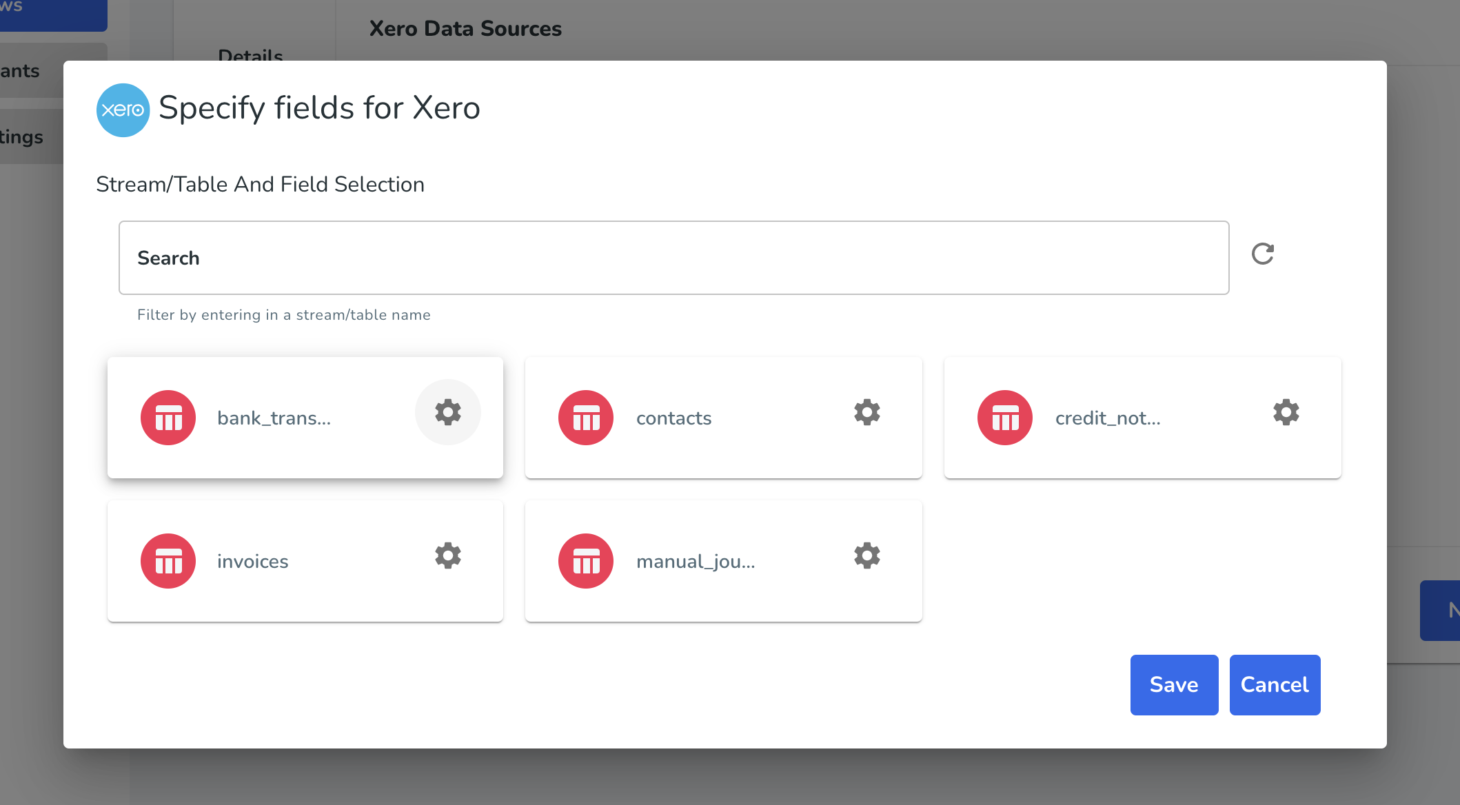Open the Details tab behind dialog
The image size is (1460, 805).
250,54
